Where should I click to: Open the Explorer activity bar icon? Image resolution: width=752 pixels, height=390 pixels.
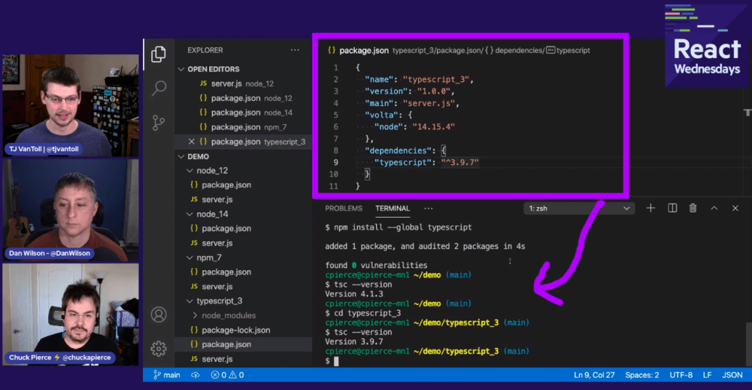[x=158, y=53]
